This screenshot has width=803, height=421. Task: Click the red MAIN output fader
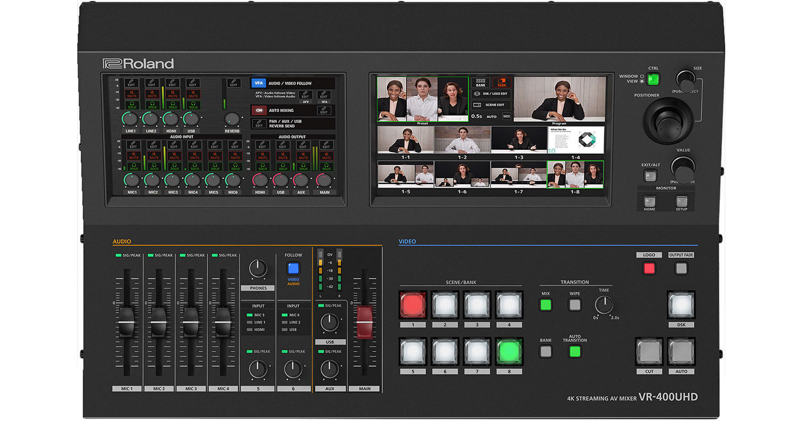pos(365,322)
